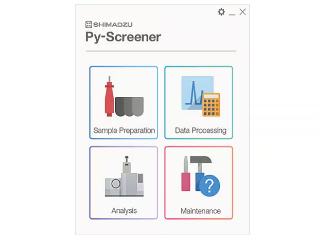Click the Sample Preparation text label
Screen dimensions: 319x239
[x=124, y=131]
